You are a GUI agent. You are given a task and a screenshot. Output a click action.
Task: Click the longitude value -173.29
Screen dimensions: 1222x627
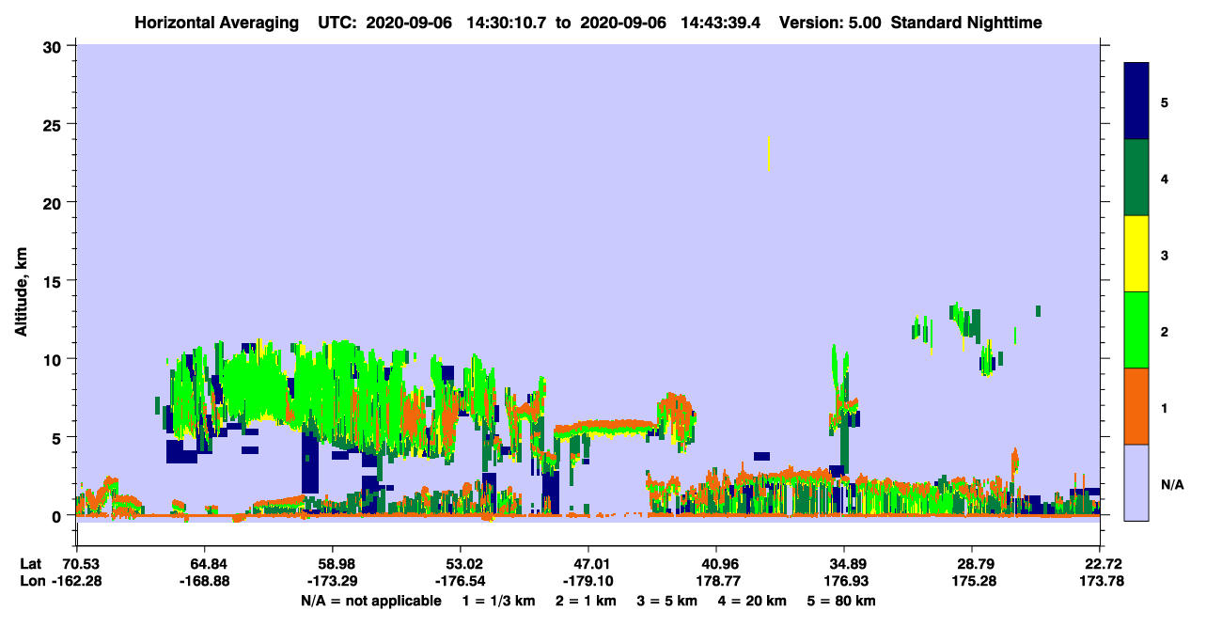tap(333, 581)
